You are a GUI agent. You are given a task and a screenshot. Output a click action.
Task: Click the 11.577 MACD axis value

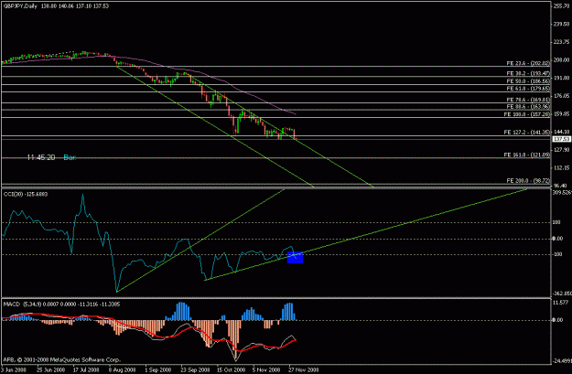click(561, 303)
